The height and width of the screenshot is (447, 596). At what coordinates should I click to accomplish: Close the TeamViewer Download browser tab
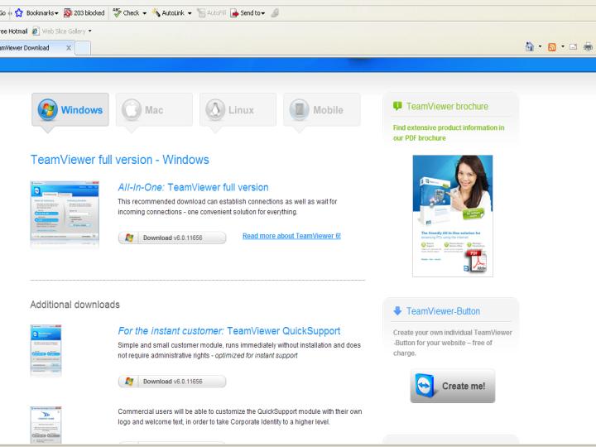[x=67, y=48]
